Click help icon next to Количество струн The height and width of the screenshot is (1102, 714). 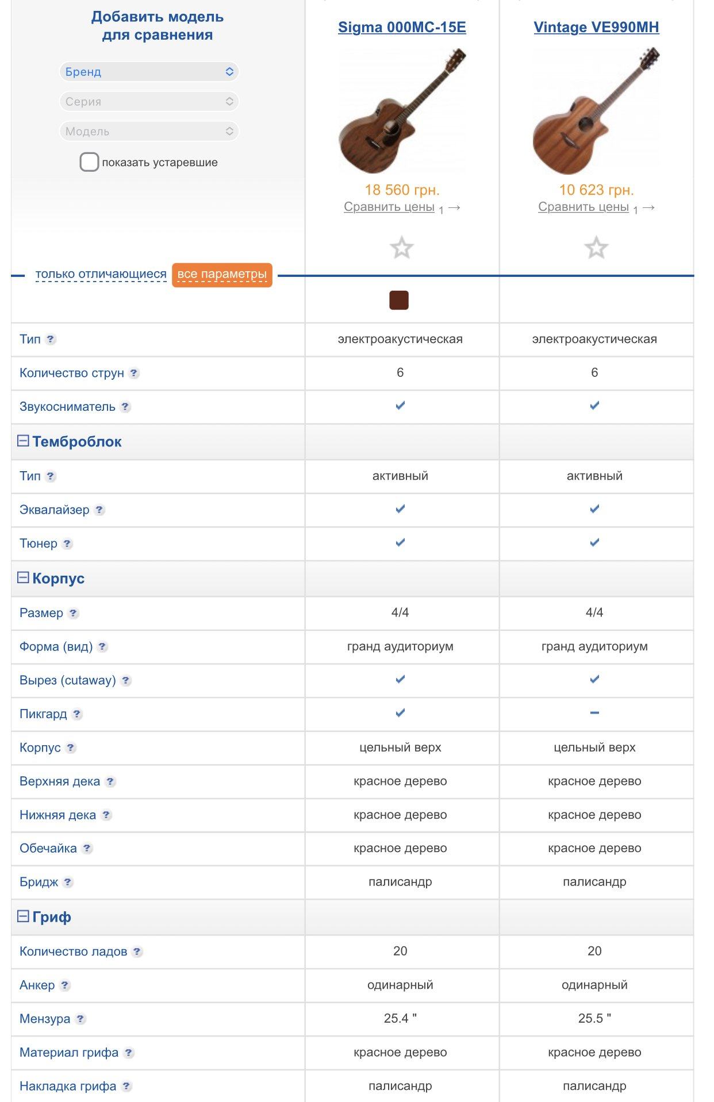tap(134, 373)
